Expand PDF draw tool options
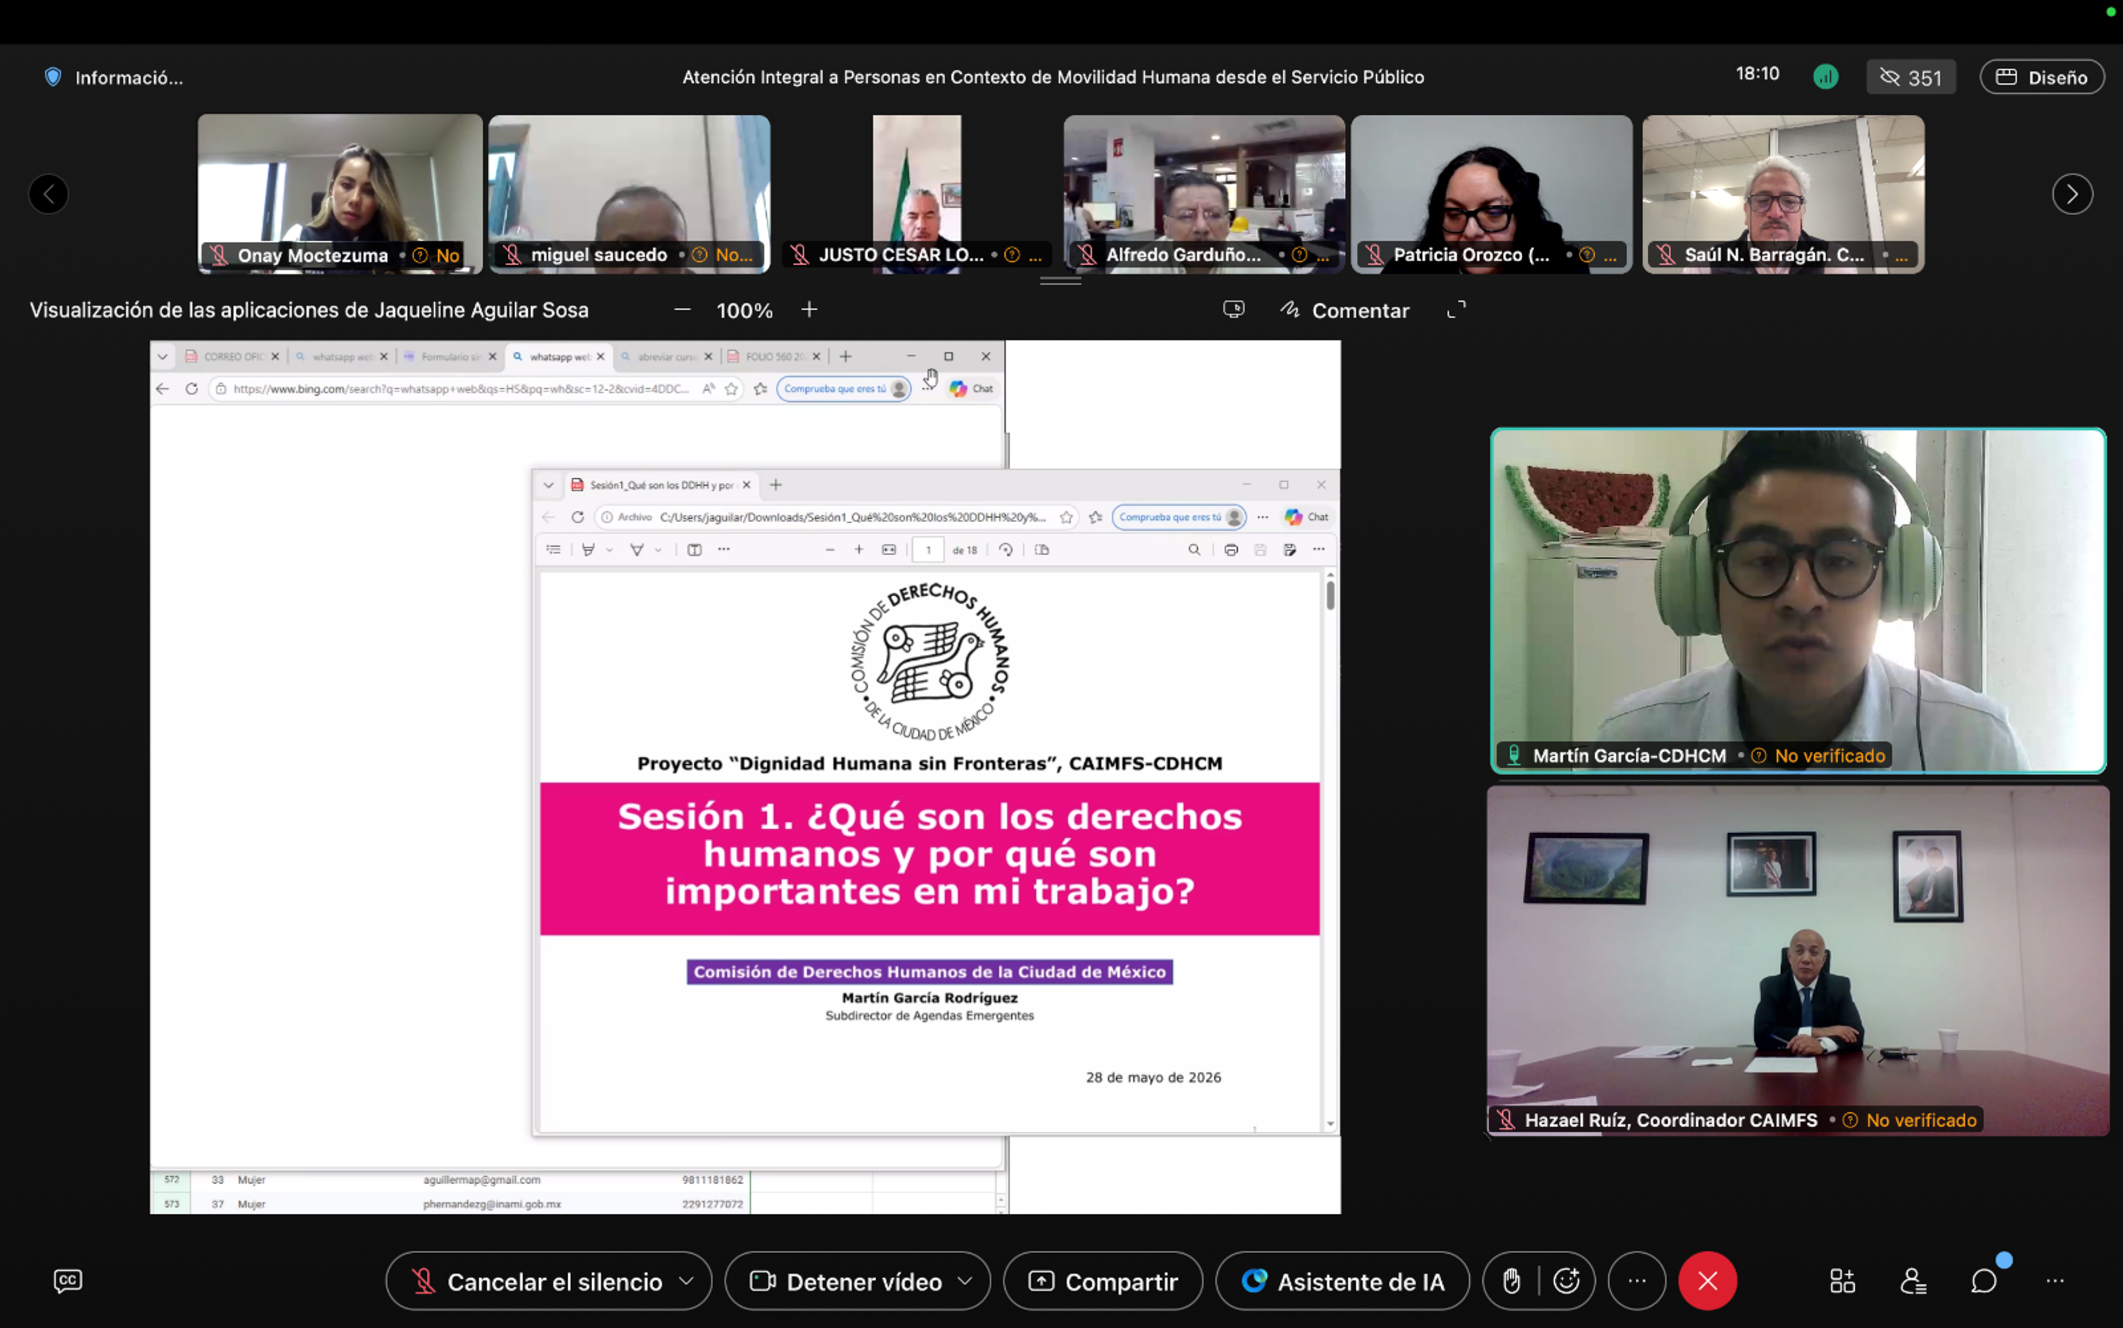The width and height of the screenshot is (2123, 1328). 658,551
